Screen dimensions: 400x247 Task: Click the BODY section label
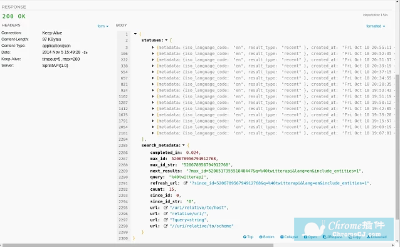(121, 25)
